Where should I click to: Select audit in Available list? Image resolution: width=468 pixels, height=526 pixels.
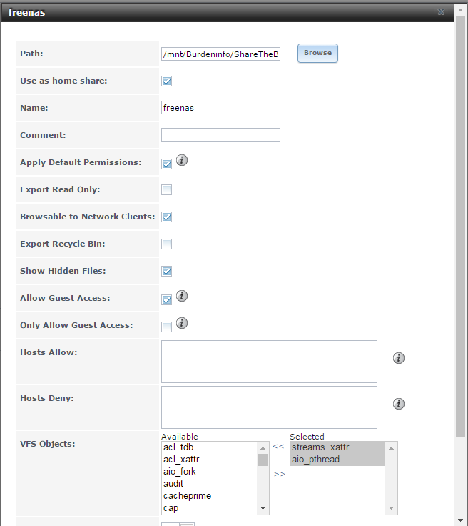click(x=210, y=484)
